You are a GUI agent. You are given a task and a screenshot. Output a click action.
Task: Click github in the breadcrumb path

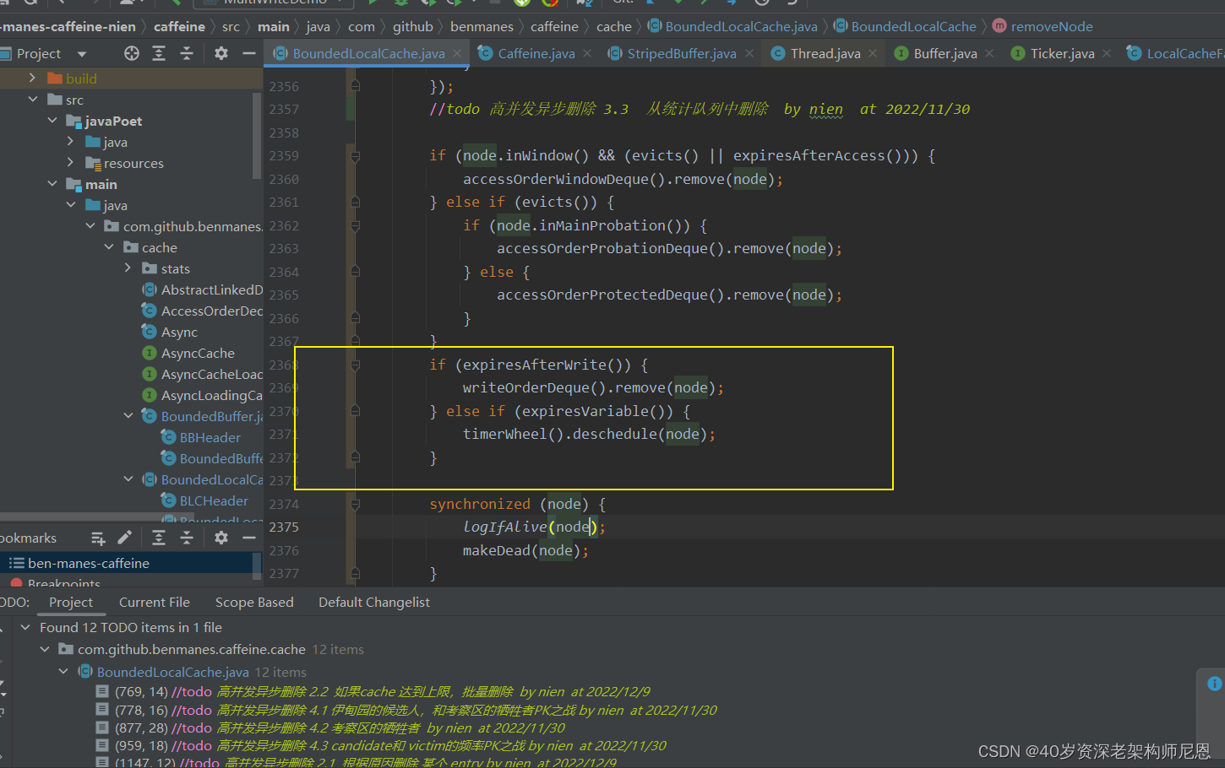pos(412,26)
